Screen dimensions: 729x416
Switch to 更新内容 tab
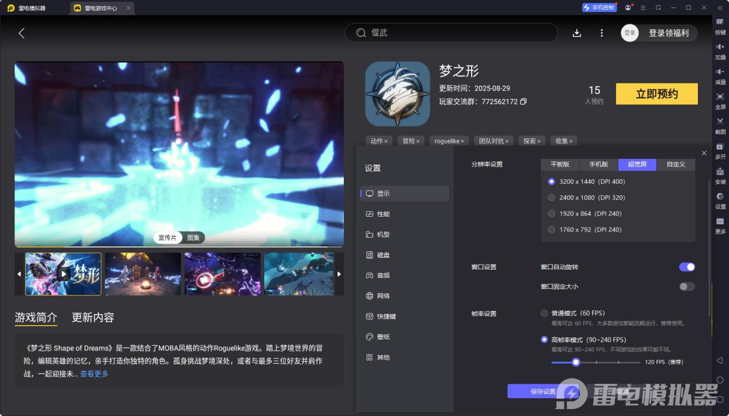[93, 317]
